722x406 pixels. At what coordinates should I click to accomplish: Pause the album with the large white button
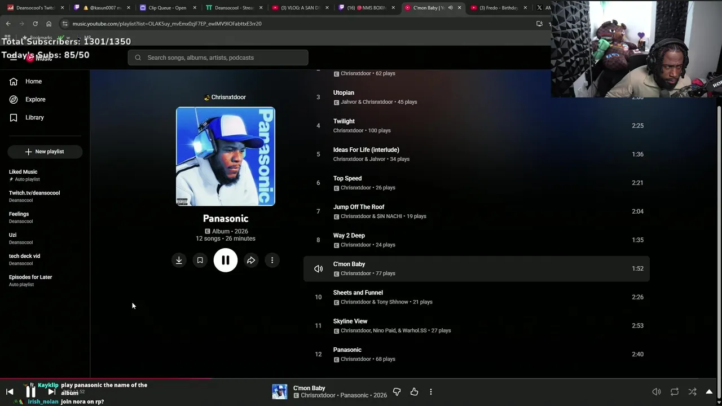226,260
